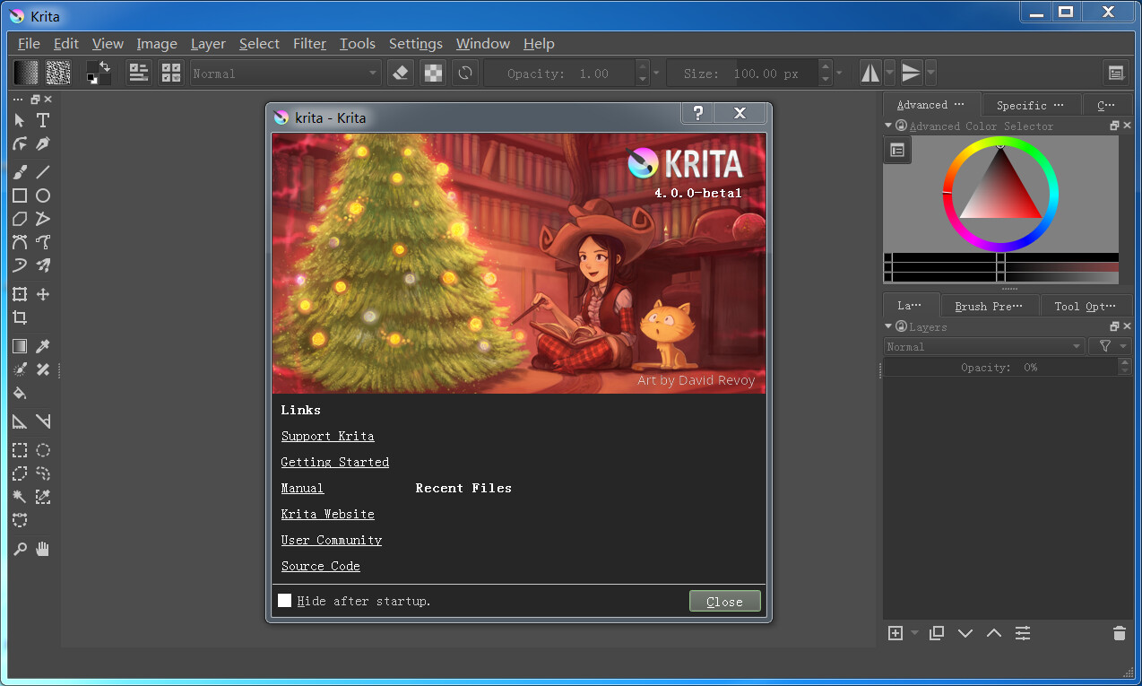The width and height of the screenshot is (1142, 686).
Task: Open the layer blend mode combo box
Action: (x=983, y=346)
